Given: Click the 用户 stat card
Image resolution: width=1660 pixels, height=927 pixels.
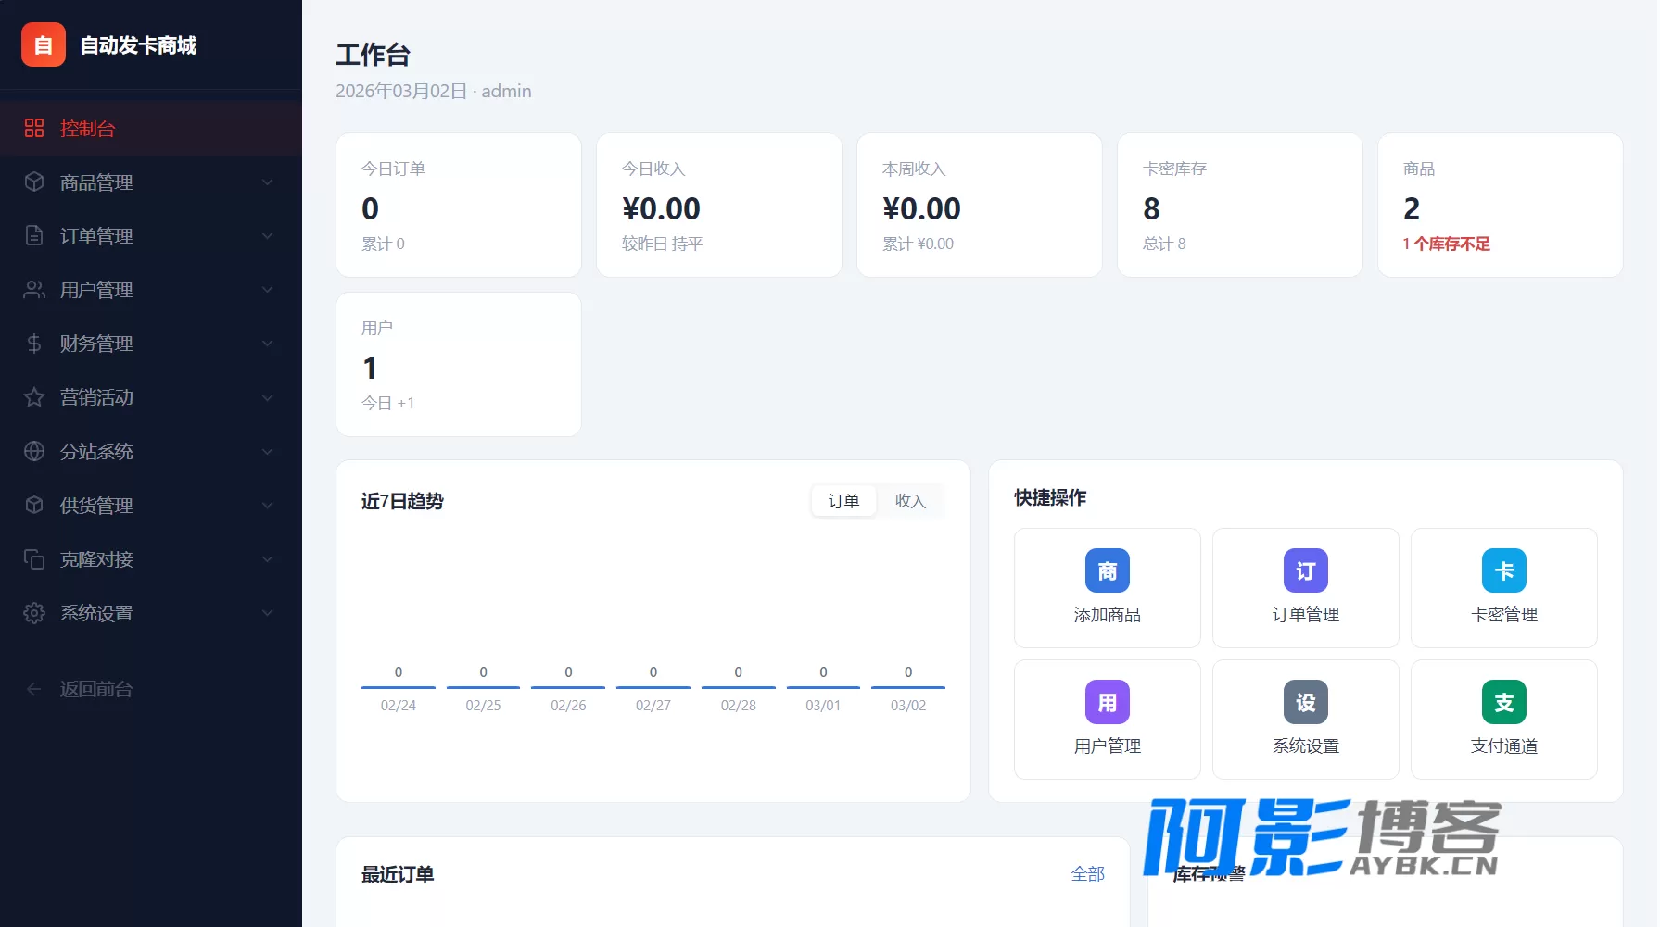Looking at the screenshot, I should (459, 364).
